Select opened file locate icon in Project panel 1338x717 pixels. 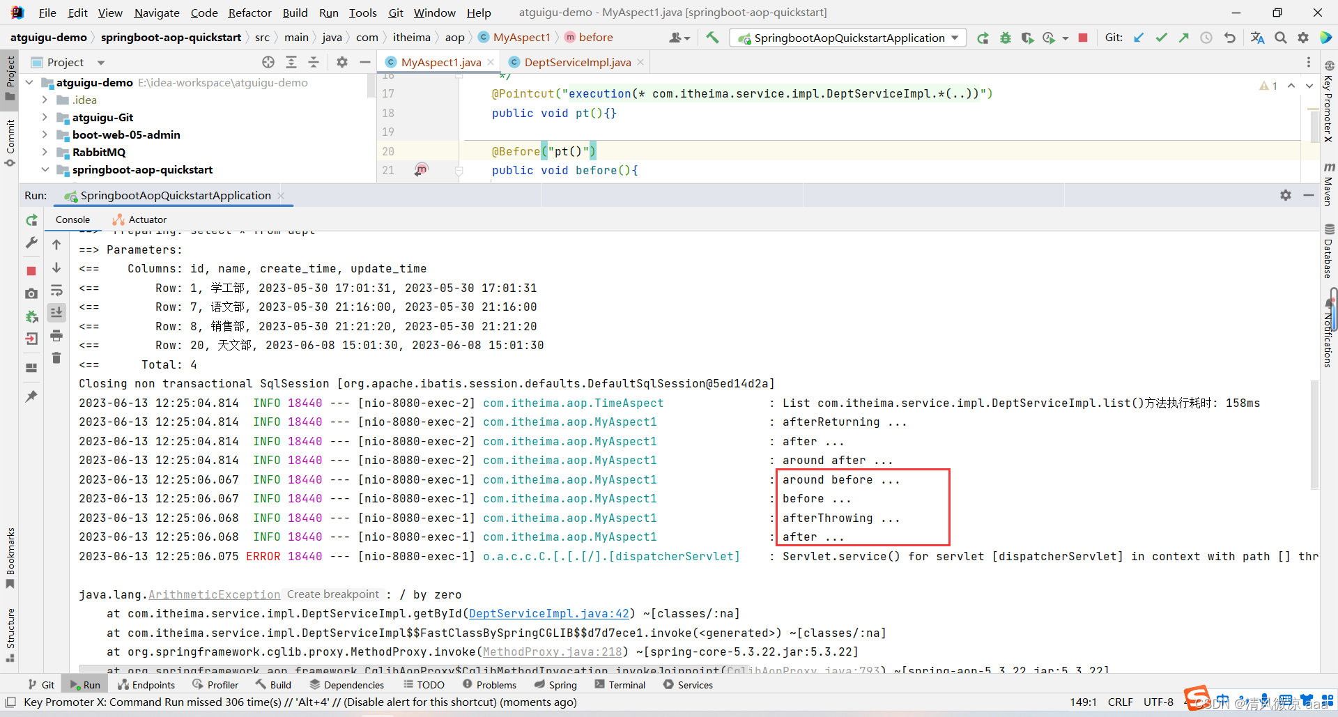[x=268, y=62]
